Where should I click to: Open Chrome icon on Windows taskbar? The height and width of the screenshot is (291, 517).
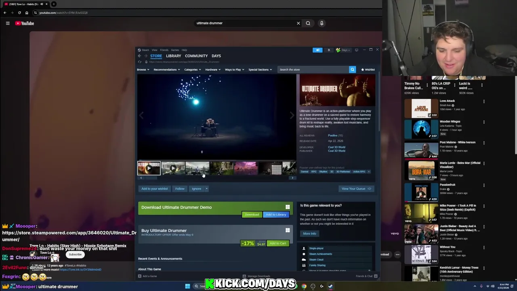click(304, 286)
